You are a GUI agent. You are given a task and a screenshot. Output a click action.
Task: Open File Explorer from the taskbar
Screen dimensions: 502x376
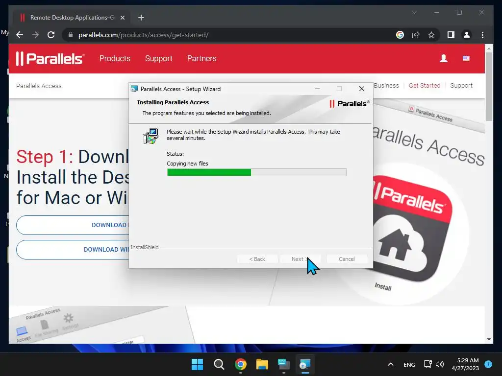point(262,364)
